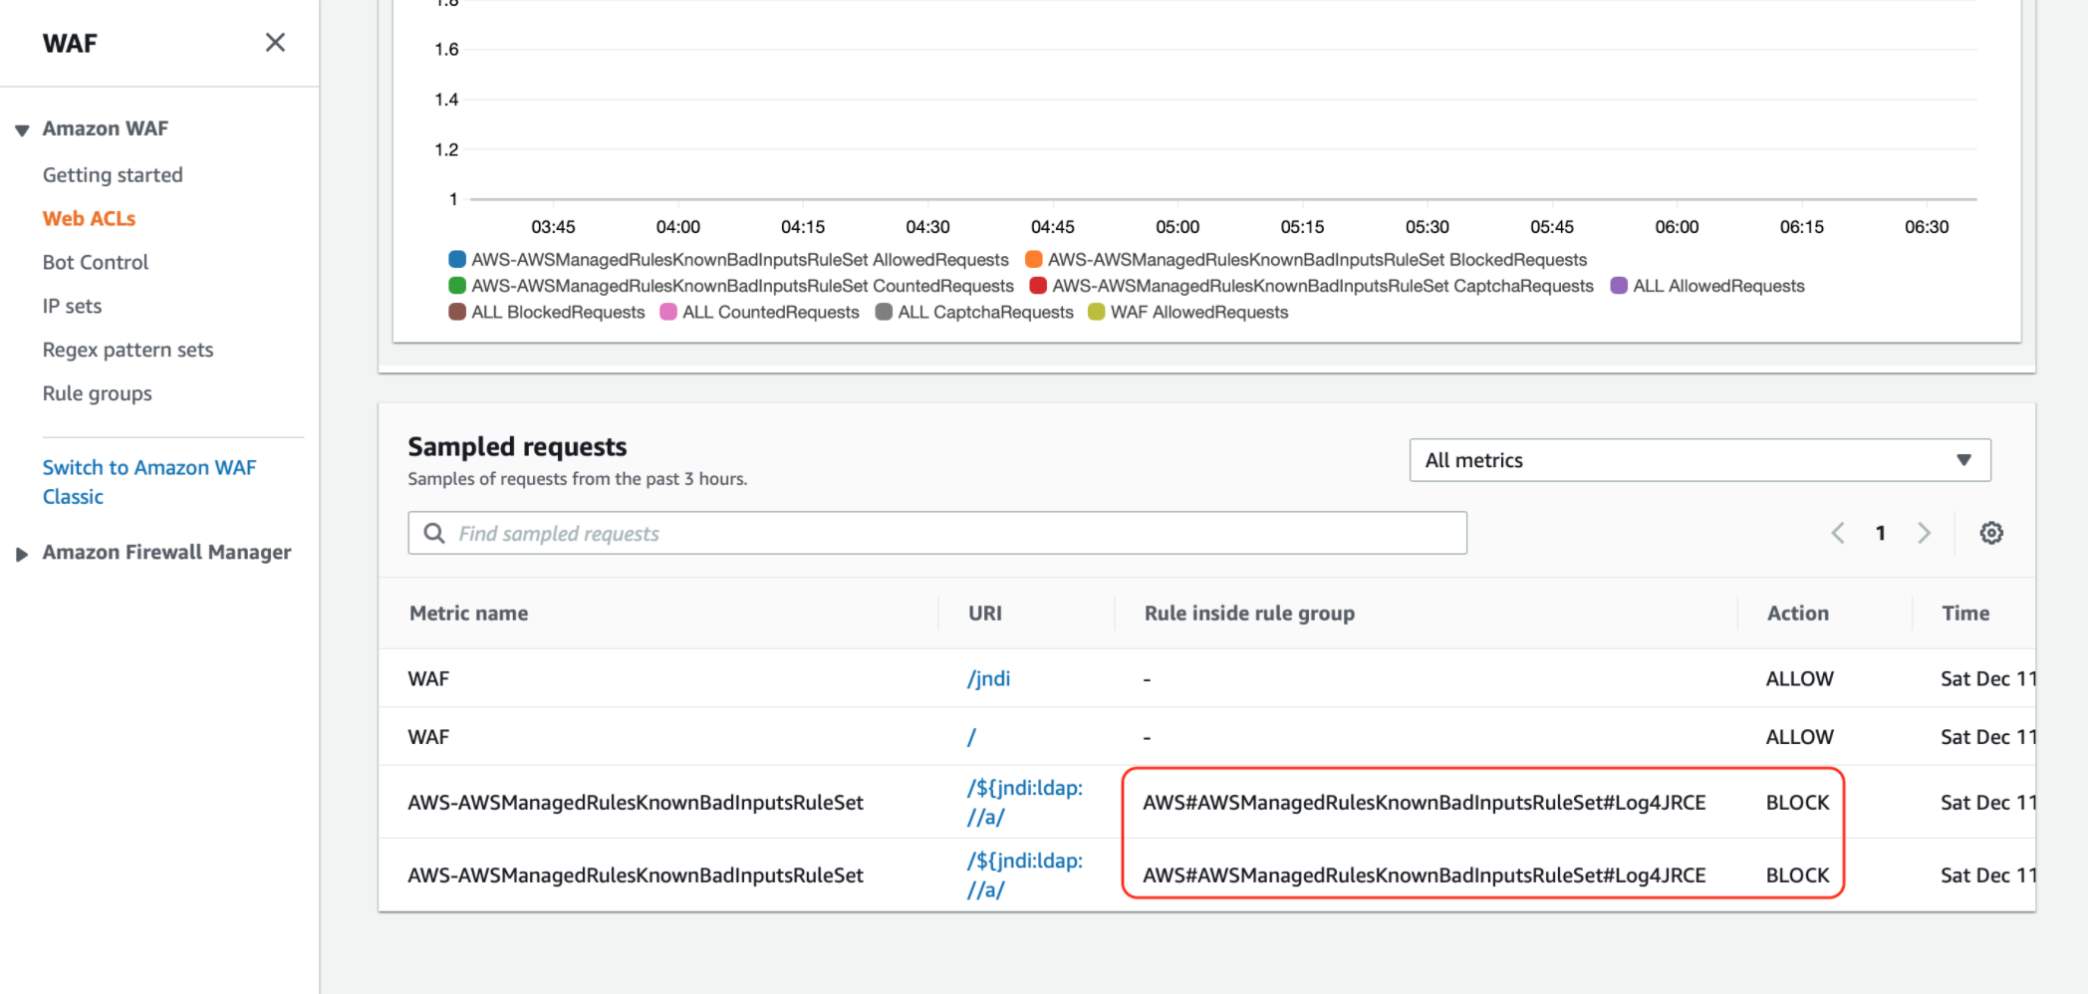
Task: Open Regex pattern sets
Action: coord(128,350)
